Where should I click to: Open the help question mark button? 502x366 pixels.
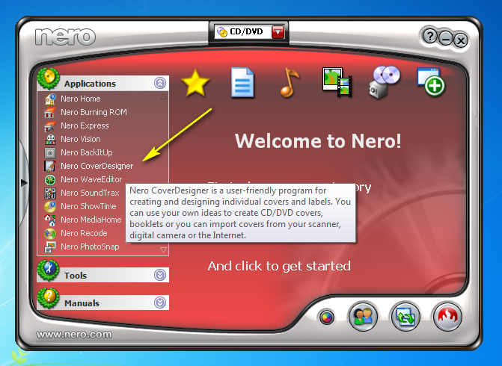(x=429, y=36)
